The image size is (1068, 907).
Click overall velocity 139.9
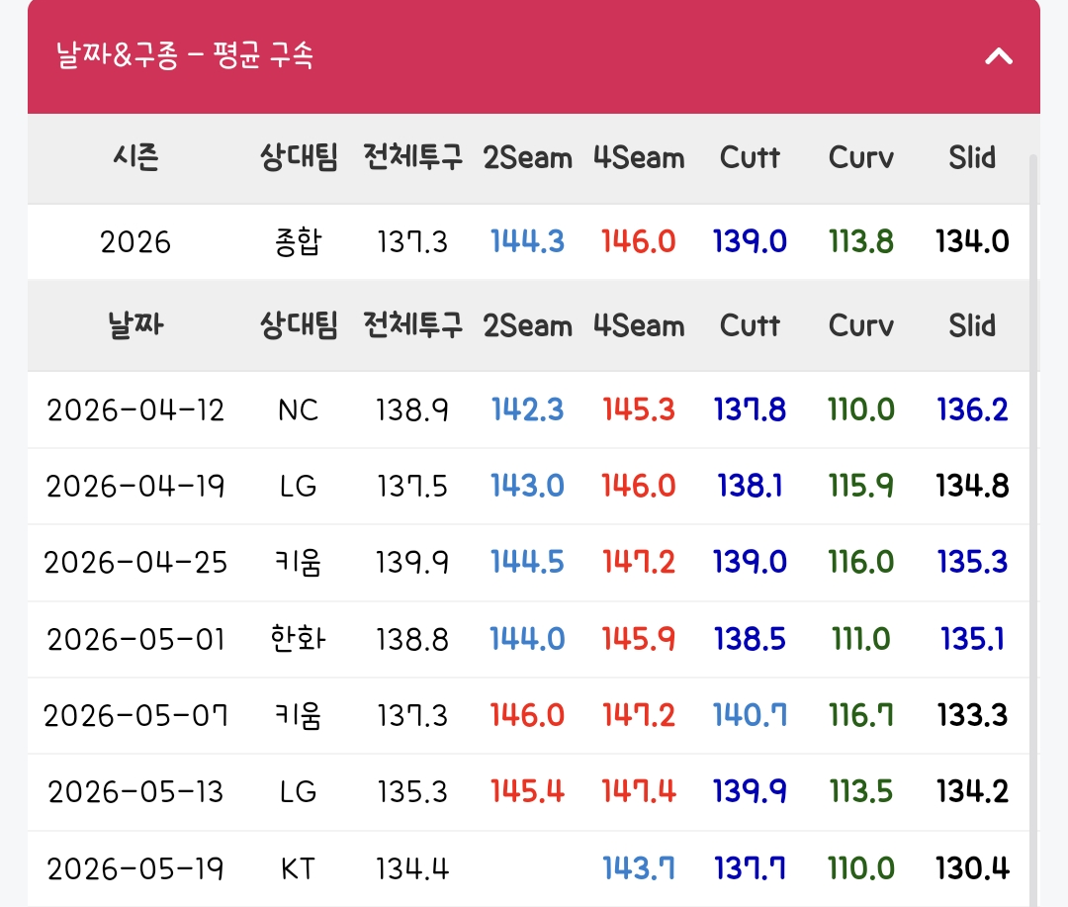(412, 563)
